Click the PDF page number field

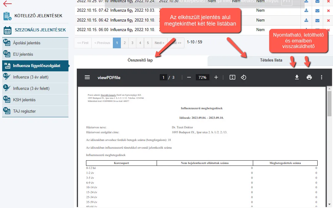click(163, 78)
